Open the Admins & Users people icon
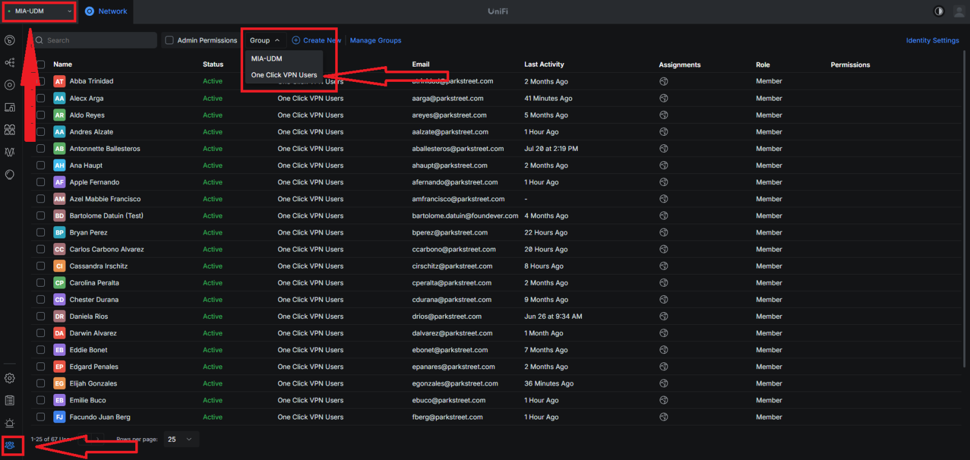The height and width of the screenshot is (460, 970). tap(10, 445)
